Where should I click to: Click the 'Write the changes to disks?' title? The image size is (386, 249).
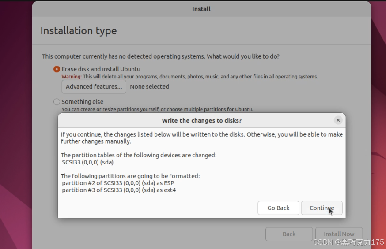click(202, 121)
